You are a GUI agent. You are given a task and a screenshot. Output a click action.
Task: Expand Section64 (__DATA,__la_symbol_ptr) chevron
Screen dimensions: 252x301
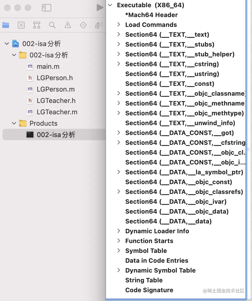[119, 172]
